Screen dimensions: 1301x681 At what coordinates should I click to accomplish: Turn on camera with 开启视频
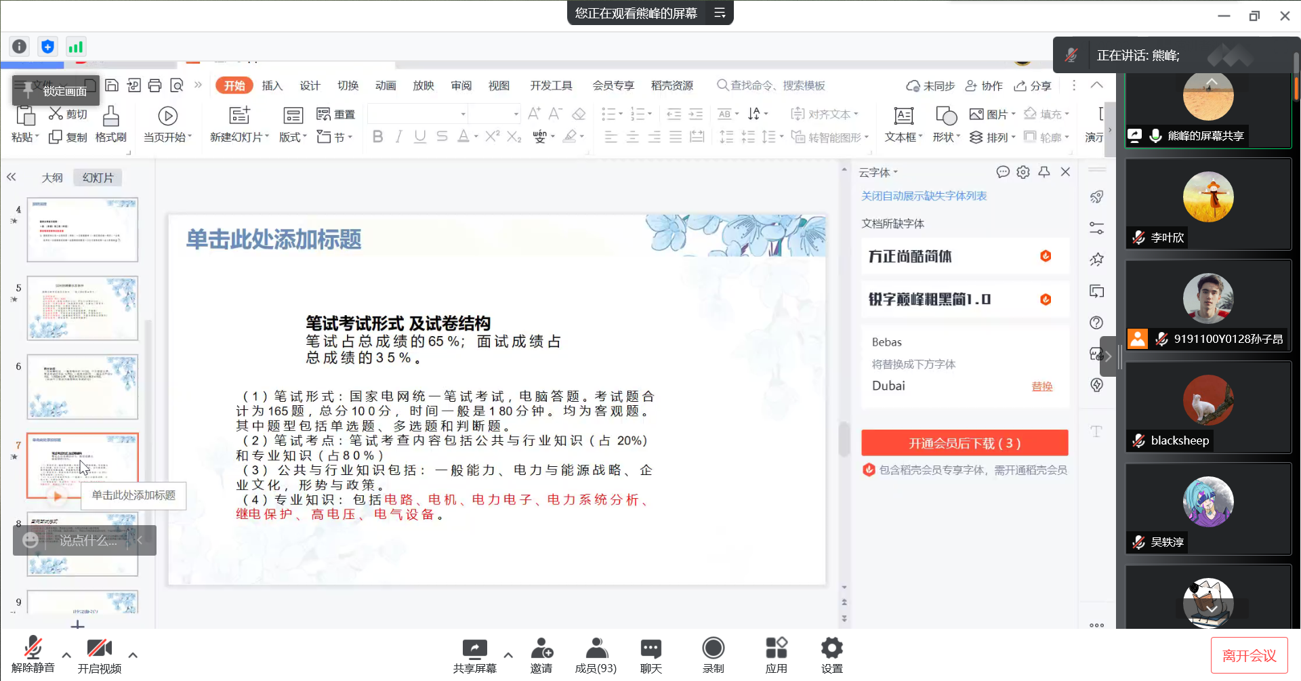point(99,654)
